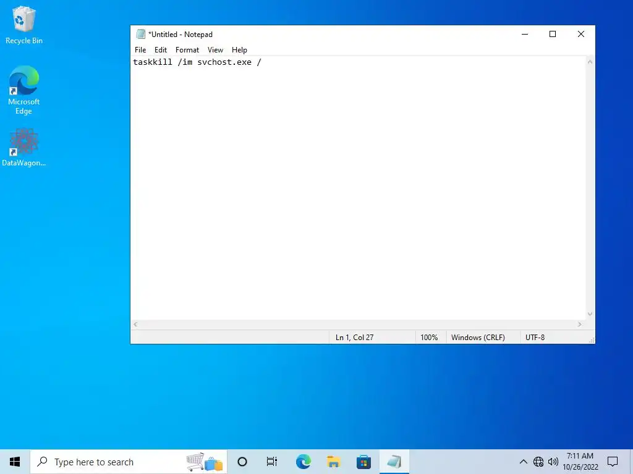The height and width of the screenshot is (474, 633).
Task: Click the Notepad icon in title bar
Action: (x=140, y=35)
